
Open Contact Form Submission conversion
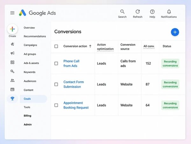pyautogui.click(x=74, y=84)
